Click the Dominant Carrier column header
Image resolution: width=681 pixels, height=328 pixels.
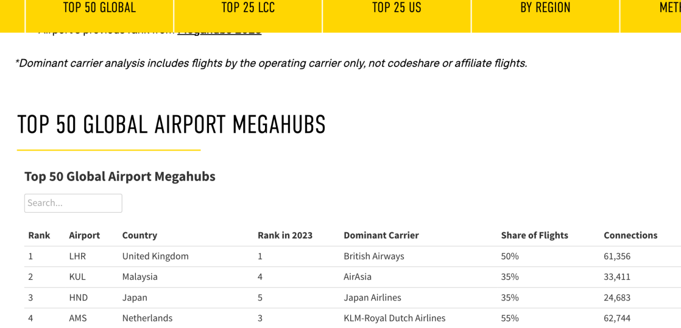coord(381,235)
